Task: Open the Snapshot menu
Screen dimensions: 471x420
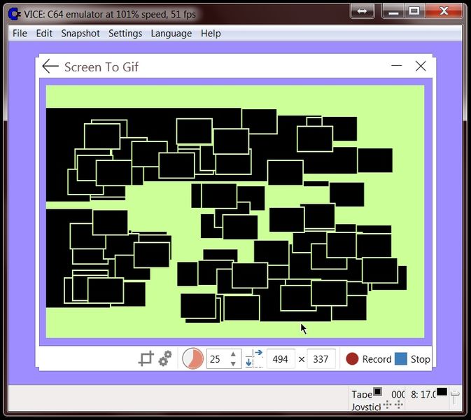Action: tap(80, 34)
